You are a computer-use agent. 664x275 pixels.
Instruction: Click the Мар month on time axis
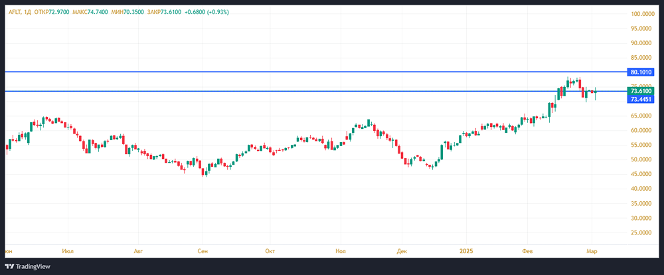coord(592,251)
